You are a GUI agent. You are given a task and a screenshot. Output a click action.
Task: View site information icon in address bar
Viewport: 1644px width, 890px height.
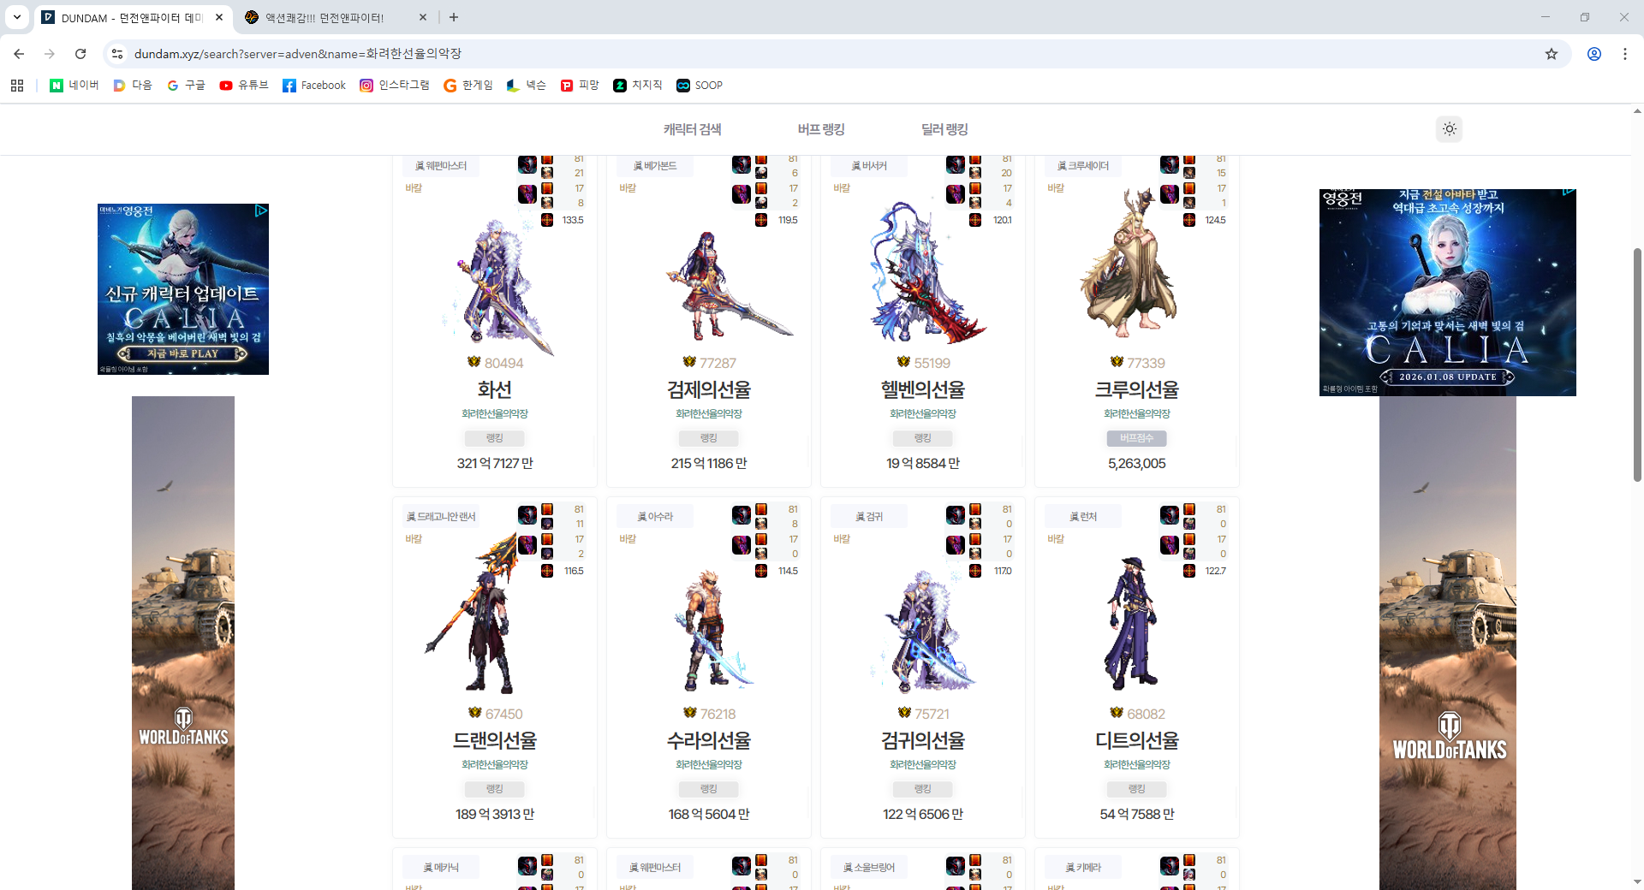(x=117, y=54)
